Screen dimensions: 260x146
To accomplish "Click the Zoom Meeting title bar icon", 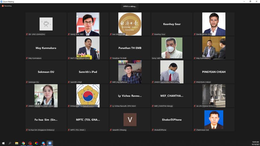I will click(x=1, y=2).
